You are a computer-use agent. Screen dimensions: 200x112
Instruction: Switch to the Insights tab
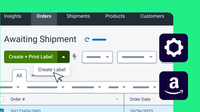(x=12, y=16)
